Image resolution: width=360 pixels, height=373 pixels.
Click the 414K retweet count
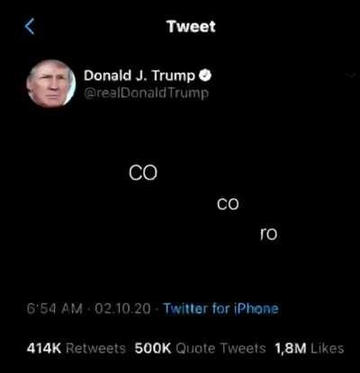(x=44, y=349)
